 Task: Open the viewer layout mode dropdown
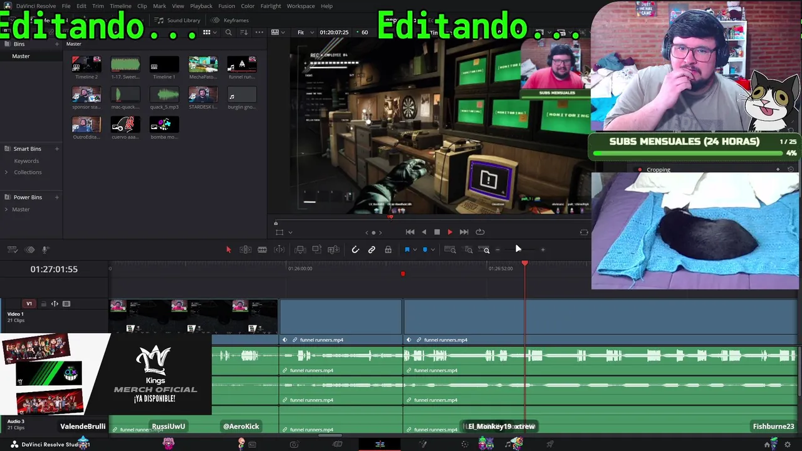pyautogui.click(x=278, y=33)
